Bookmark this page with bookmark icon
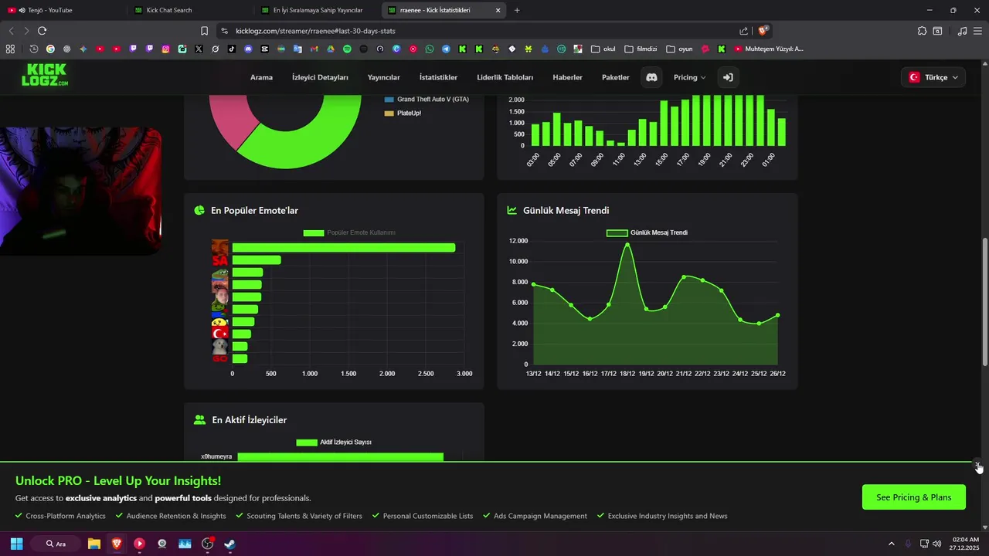Image resolution: width=989 pixels, height=556 pixels. (x=204, y=31)
